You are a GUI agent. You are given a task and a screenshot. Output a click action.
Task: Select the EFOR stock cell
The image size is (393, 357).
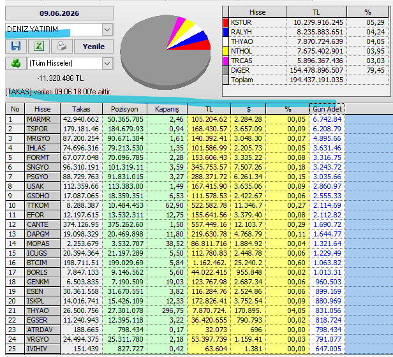[43, 215]
